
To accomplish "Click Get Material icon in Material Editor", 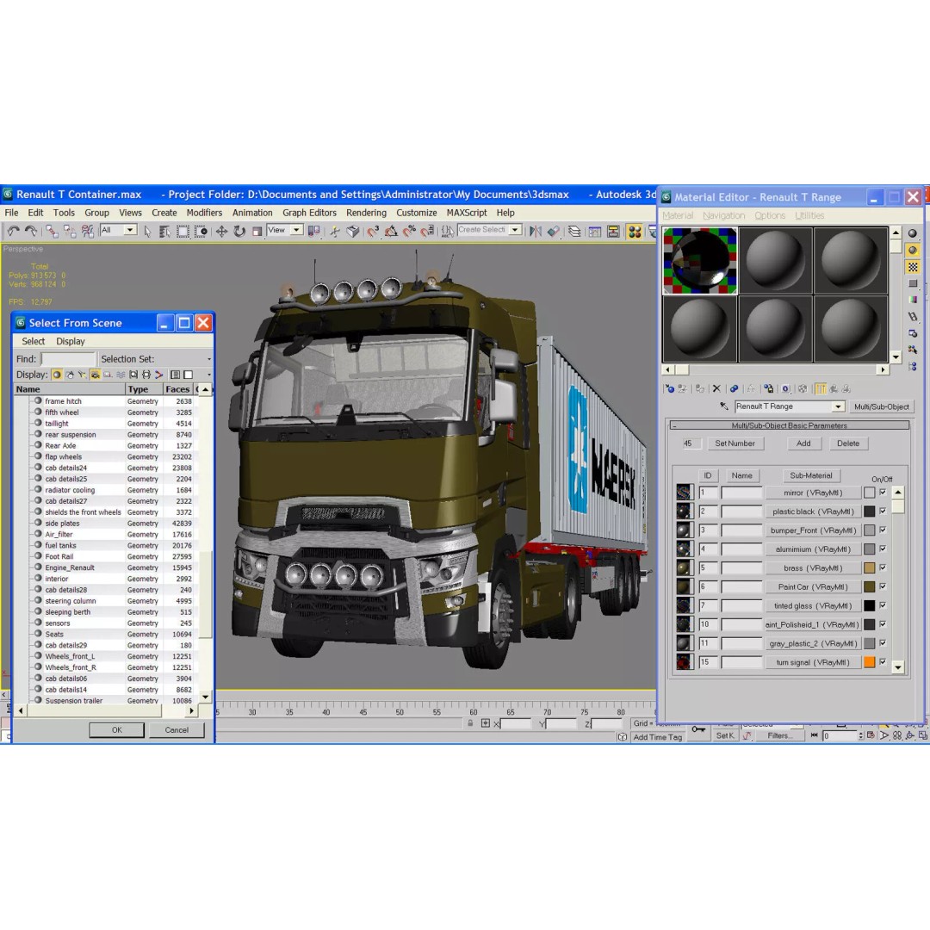I will click(x=670, y=388).
